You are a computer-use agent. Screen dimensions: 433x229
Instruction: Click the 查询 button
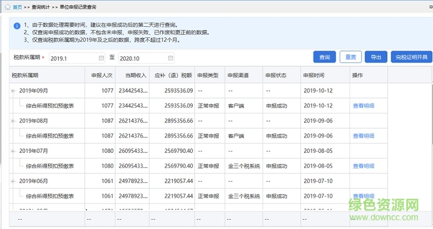click(x=325, y=57)
